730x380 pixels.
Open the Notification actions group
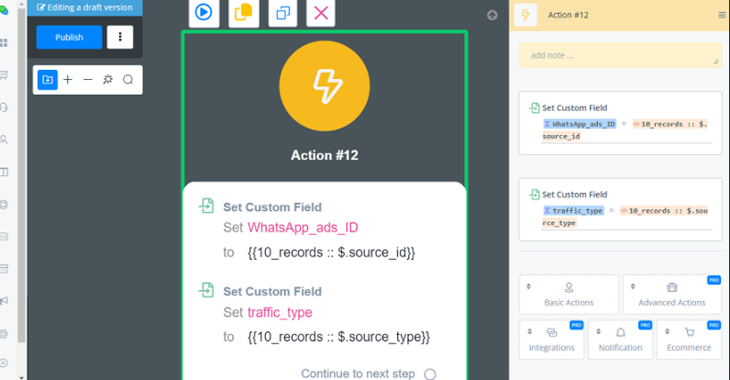tap(620, 340)
